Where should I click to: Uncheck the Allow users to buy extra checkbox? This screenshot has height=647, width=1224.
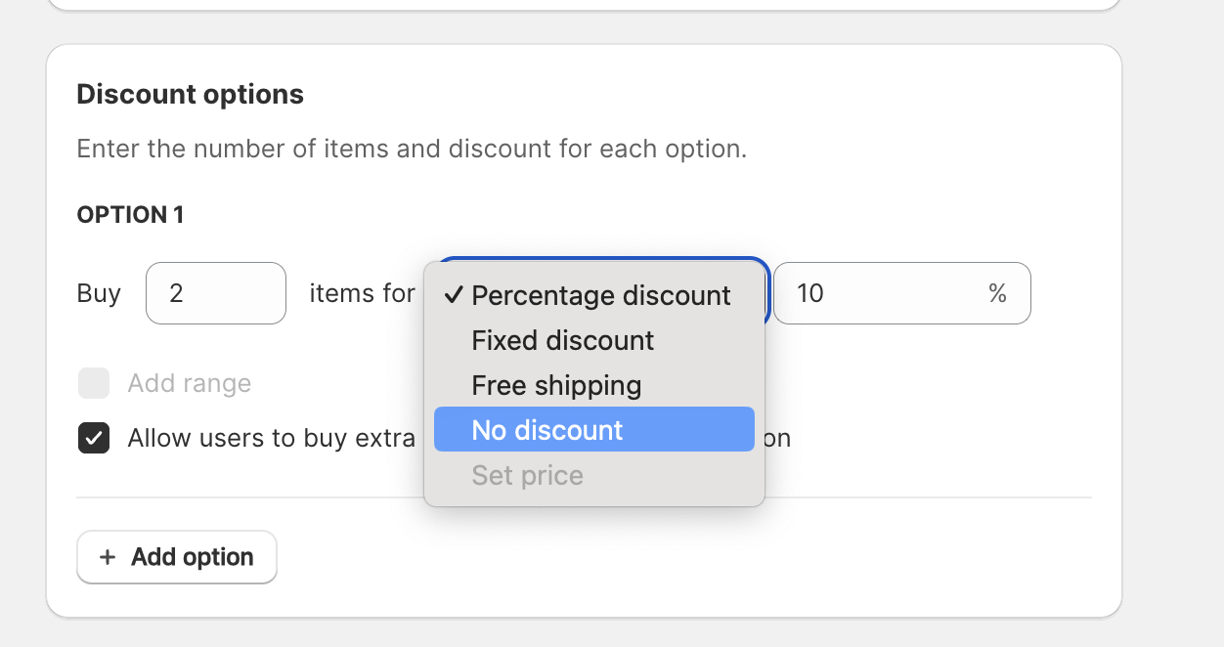click(x=94, y=438)
